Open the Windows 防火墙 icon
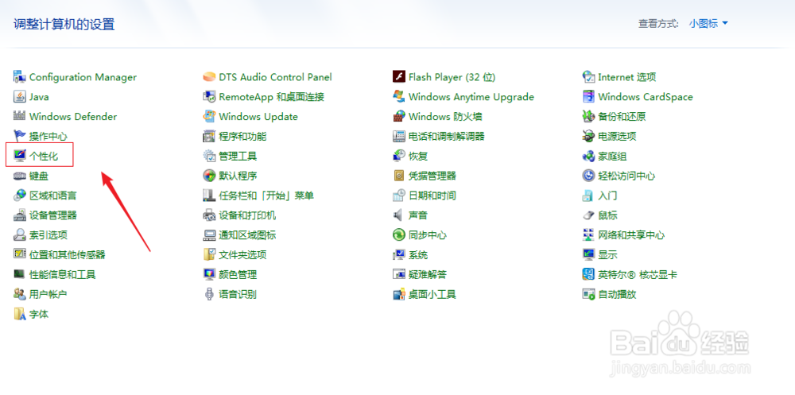The height and width of the screenshot is (395, 795). [x=399, y=117]
